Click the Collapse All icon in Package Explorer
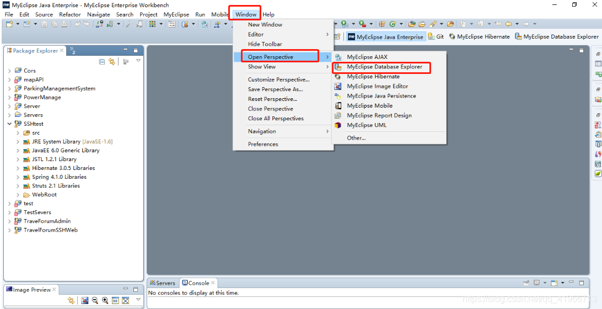This screenshot has width=602, height=309. pyautogui.click(x=102, y=61)
